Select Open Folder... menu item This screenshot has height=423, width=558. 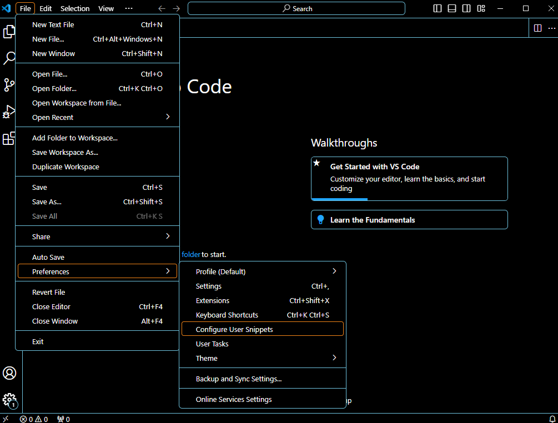[x=97, y=89]
